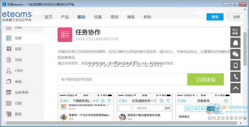Click the help icon in 下属的任务 screen
This screenshot has height=127, width=249.
click(x=97, y=101)
